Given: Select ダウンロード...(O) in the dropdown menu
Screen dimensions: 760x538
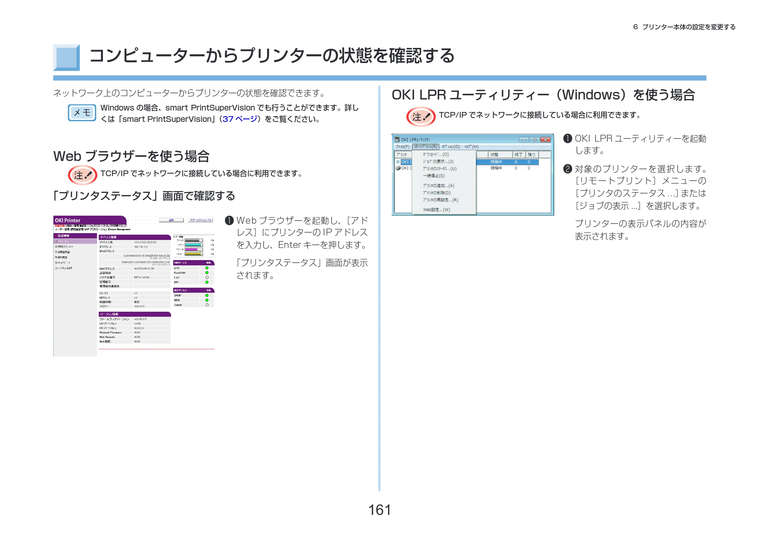Looking at the screenshot, I should [x=436, y=155].
